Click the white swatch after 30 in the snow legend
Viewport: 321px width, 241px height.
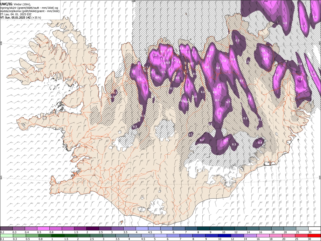[x=314, y=228]
